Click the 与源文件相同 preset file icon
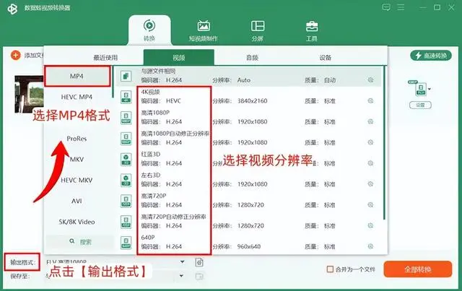462x291 pixels. click(x=126, y=76)
